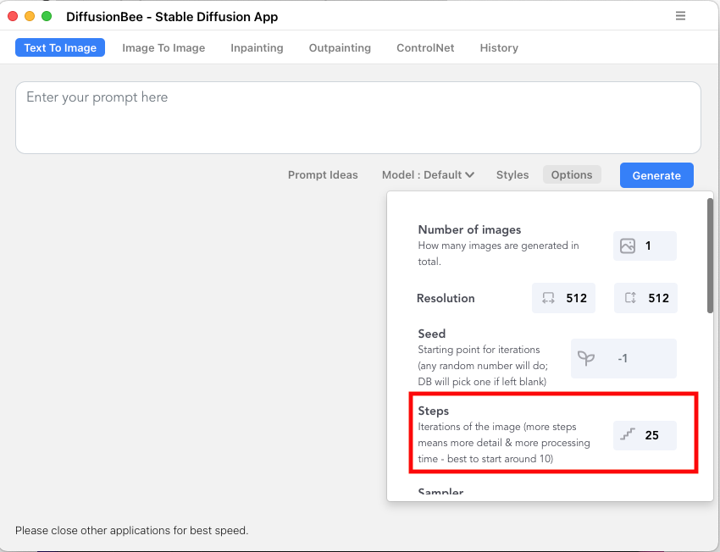
Task: Click the options panel scrollbar
Action: [710, 256]
